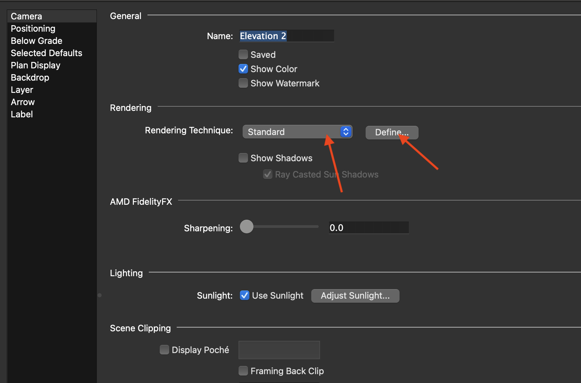Enable Show Watermark checkbox
This screenshot has height=383, width=581.
point(243,83)
